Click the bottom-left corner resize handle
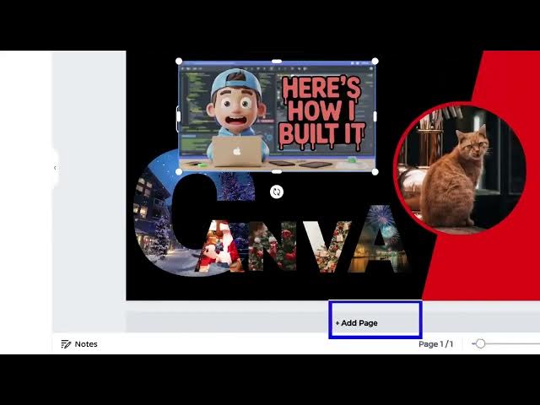540x405 pixels. 179,171
